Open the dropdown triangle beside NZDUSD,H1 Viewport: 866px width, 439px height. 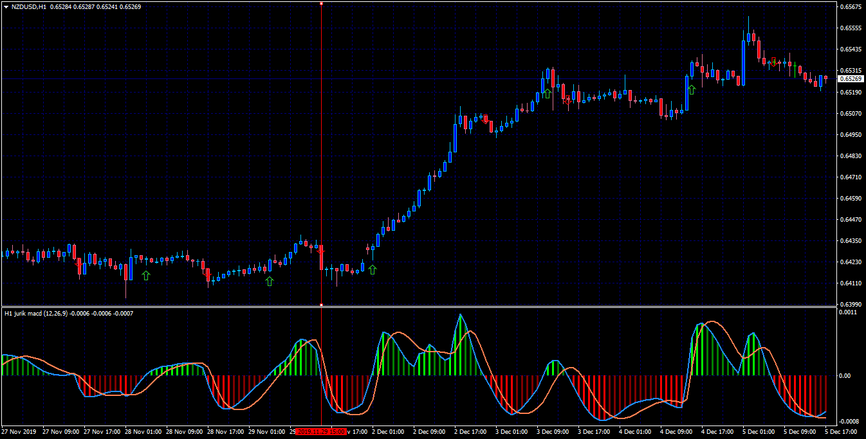pyautogui.click(x=6, y=6)
